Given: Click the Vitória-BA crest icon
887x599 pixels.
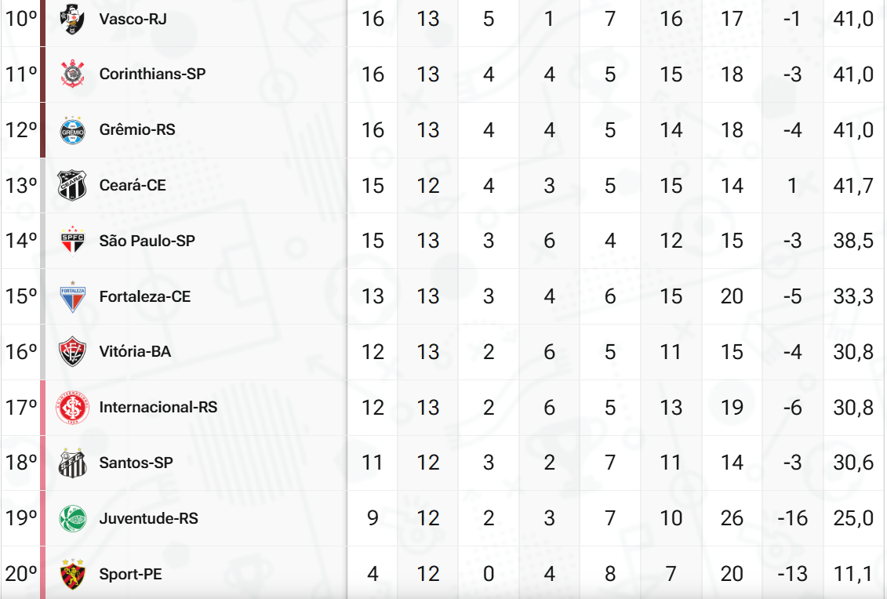Looking at the screenshot, I should pyautogui.click(x=73, y=352).
